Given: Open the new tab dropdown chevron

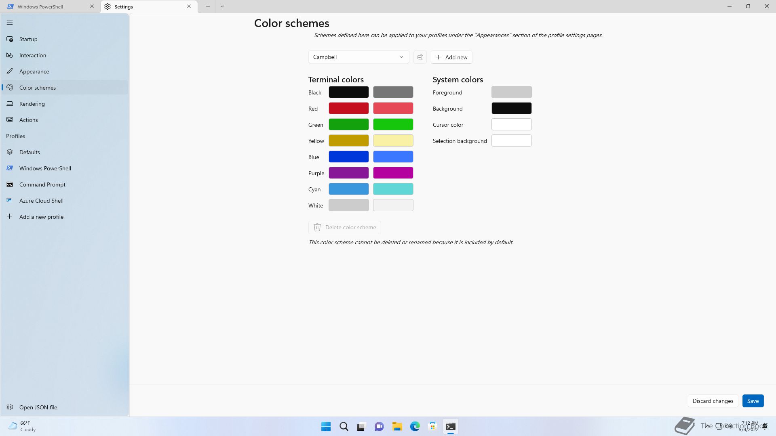Looking at the screenshot, I should [x=222, y=6].
